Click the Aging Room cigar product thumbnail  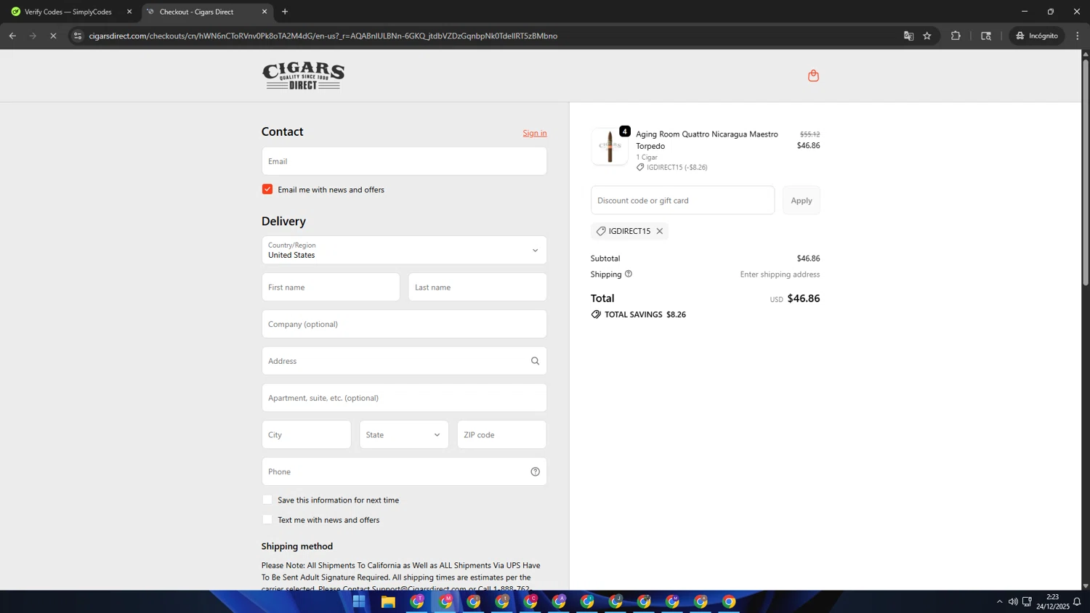(x=610, y=147)
